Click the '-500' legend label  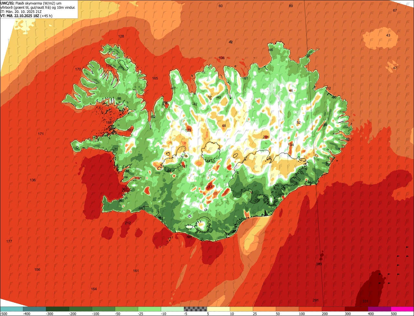[4, 313]
